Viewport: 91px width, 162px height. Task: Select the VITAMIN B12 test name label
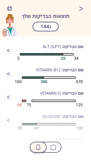coord(60,70)
